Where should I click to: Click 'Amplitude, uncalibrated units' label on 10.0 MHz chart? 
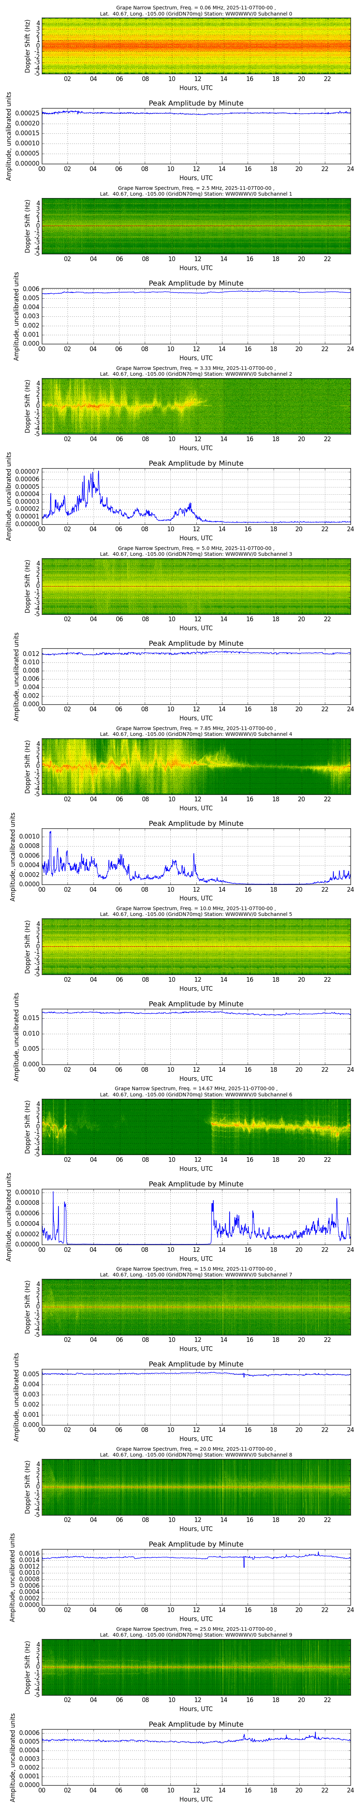point(17,1037)
